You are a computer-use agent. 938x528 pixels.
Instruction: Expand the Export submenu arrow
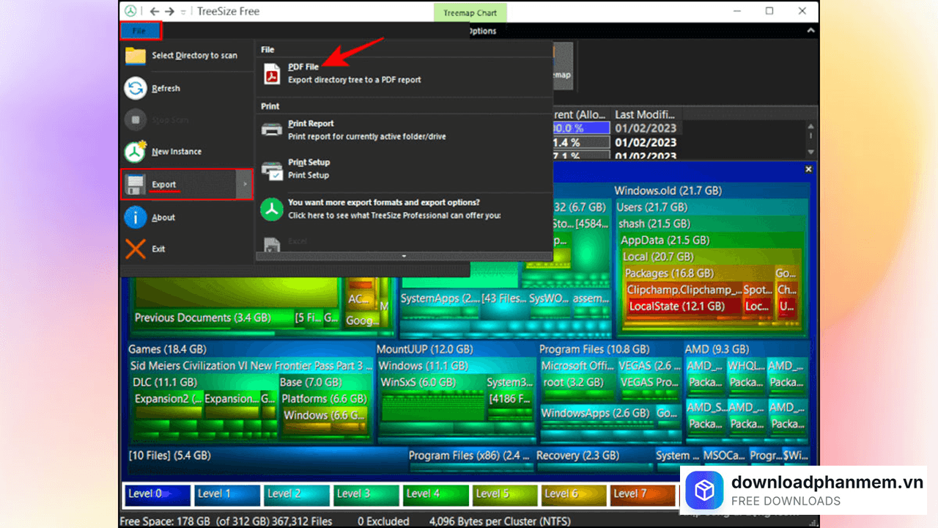click(x=245, y=184)
